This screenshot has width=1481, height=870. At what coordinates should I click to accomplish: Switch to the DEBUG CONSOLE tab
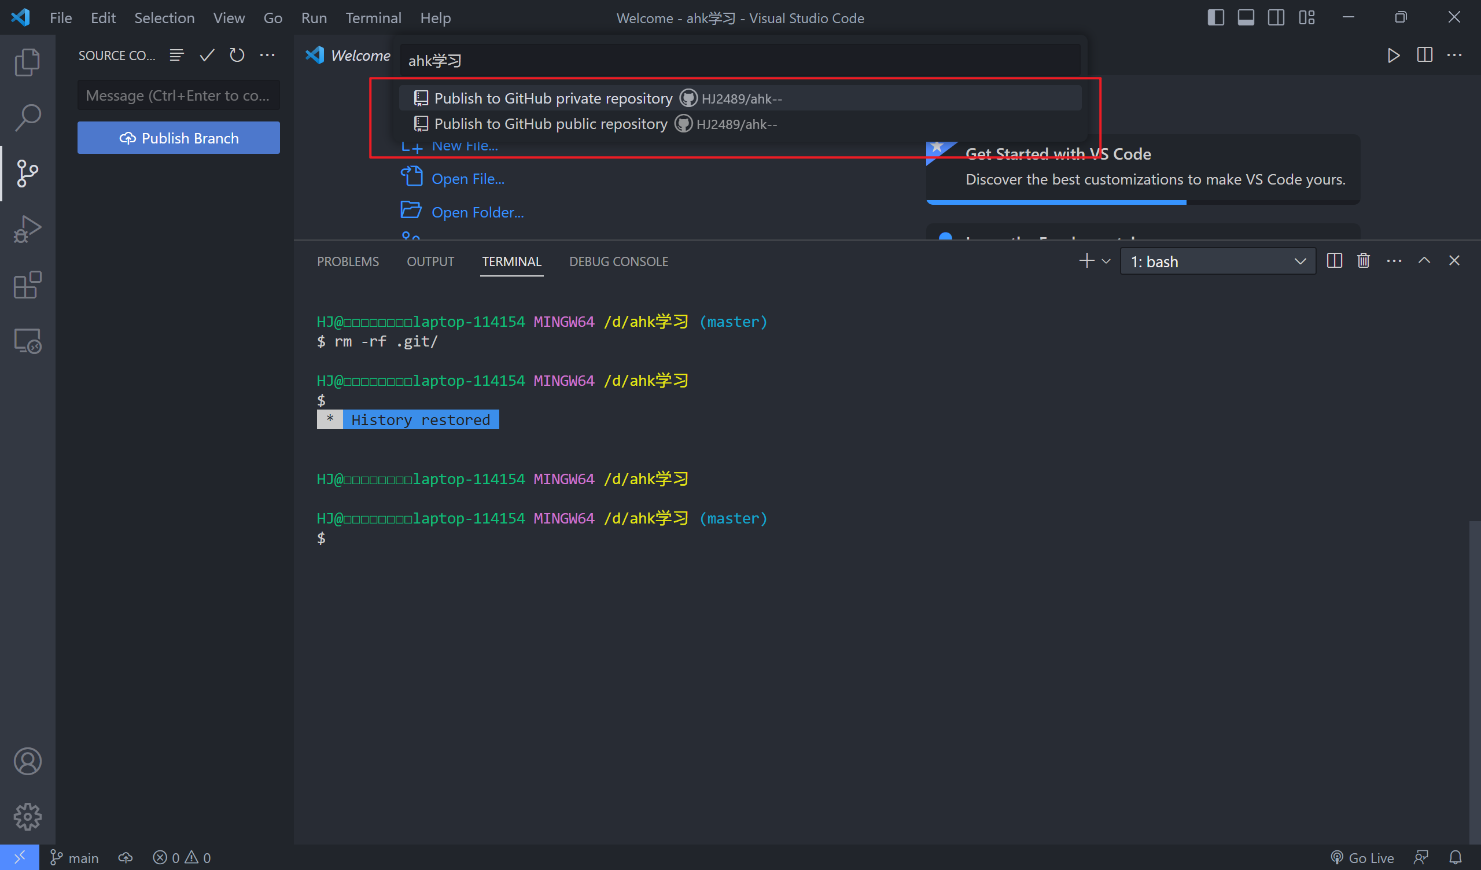pos(618,261)
